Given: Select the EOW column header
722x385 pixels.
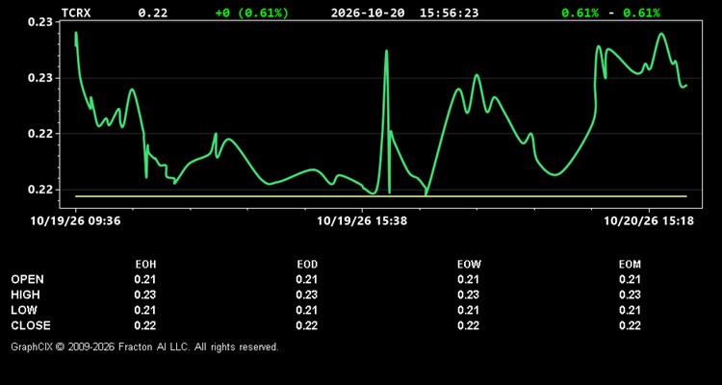Looking at the screenshot, I should pyautogui.click(x=469, y=265).
